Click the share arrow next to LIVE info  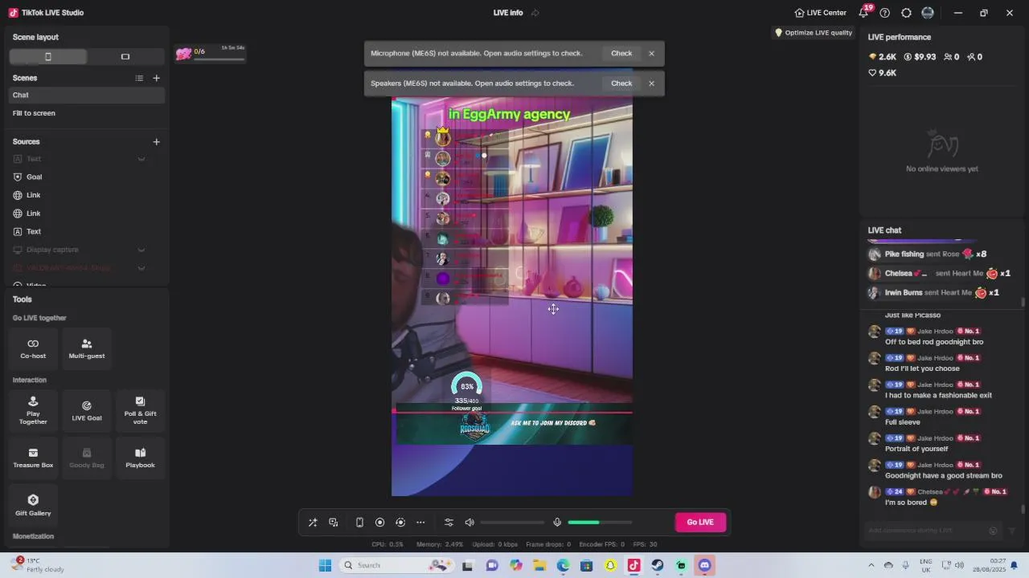pyautogui.click(x=535, y=13)
